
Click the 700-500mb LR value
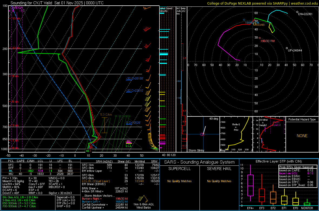pyautogui.click(x=19, y=206)
